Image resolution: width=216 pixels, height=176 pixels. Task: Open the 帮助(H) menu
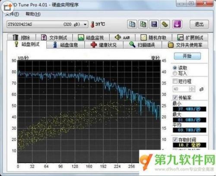pos(33,14)
